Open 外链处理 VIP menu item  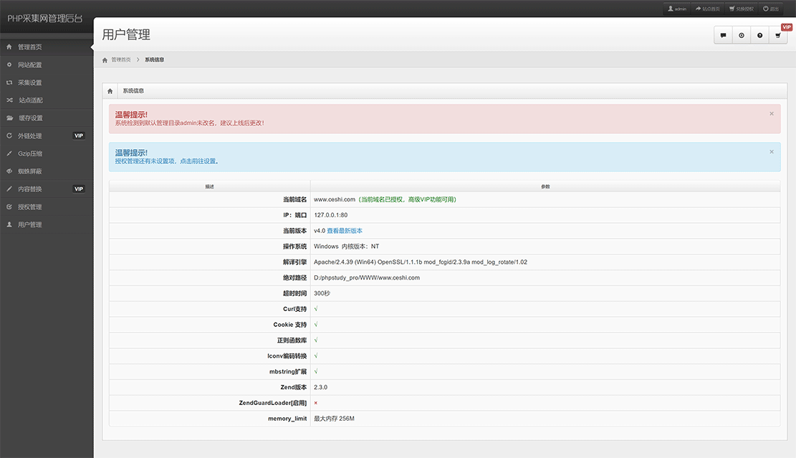click(x=30, y=135)
